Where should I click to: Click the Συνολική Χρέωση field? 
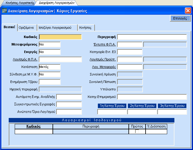tap(130, 74)
